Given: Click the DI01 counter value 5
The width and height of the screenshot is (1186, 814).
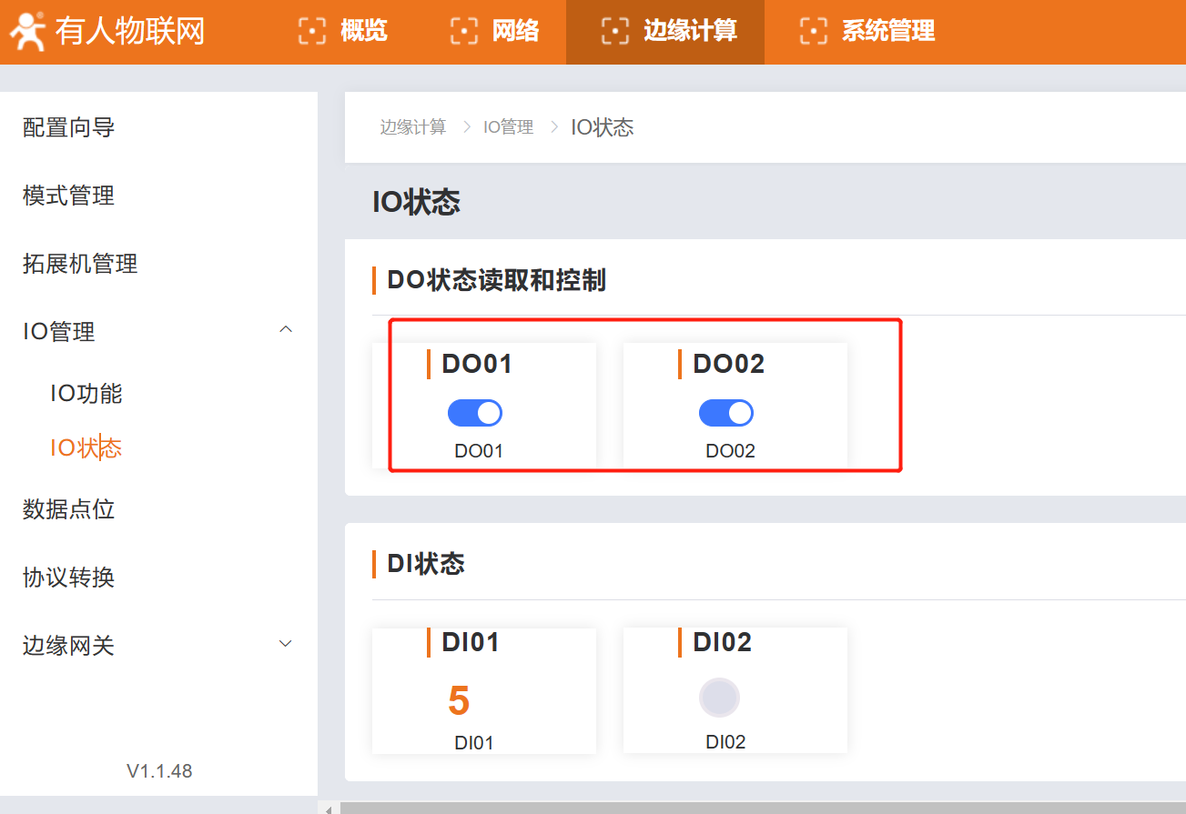Looking at the screenshot, I should (459, 701).
